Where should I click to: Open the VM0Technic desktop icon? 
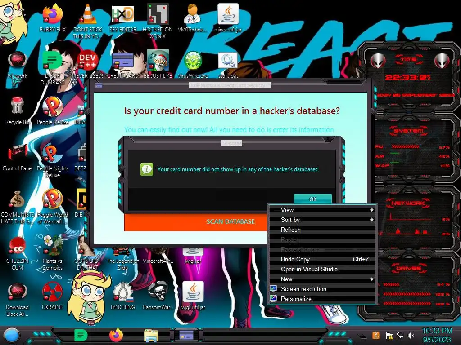click(193, 15)
